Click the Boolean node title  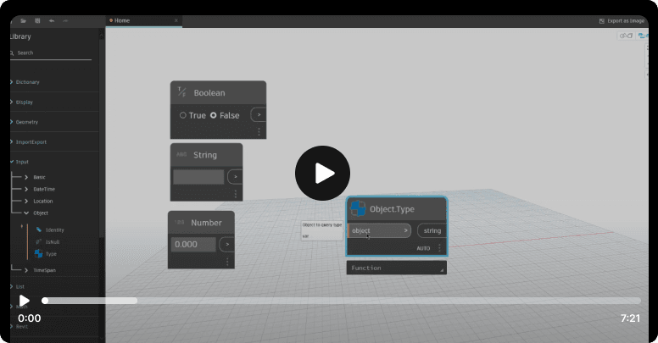(x=209, y=92)
